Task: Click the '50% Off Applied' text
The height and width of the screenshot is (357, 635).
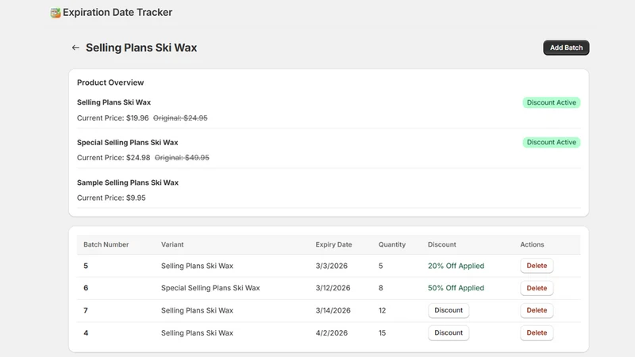Action: (456, 288)
